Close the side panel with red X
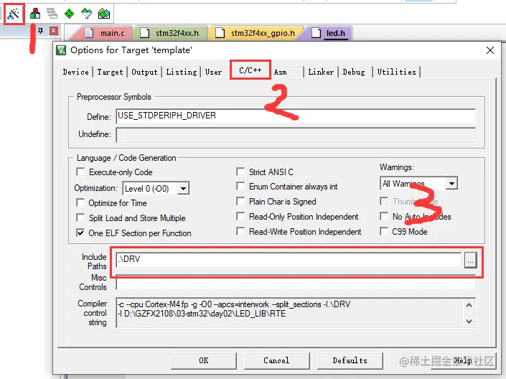This screenshot has width=506, height=379. click(x=54, y=31)
